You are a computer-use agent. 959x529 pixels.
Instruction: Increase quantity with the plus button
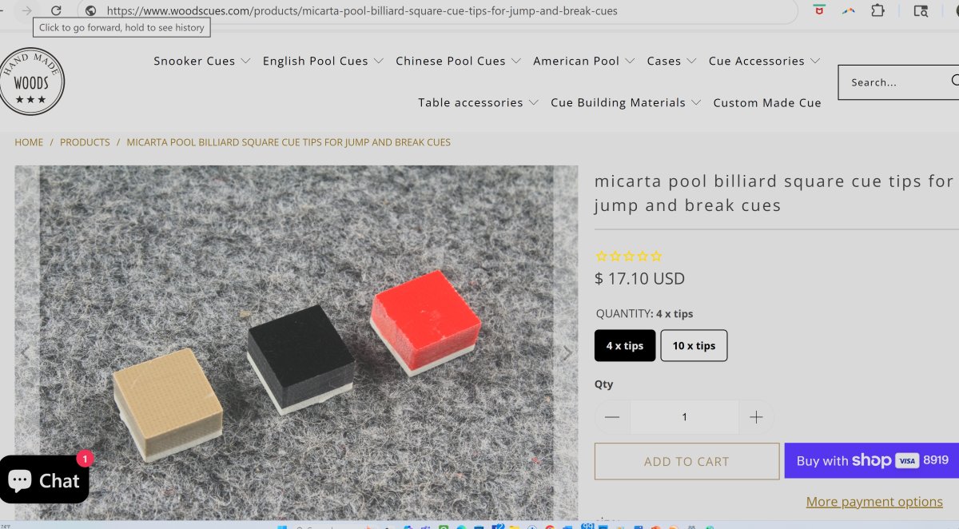click(x=756, y=417)
